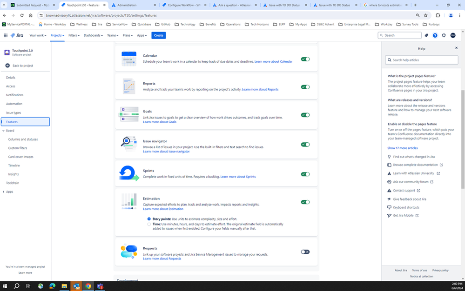Image resolution: width=465 pixels, height=291 pixels.
Task: Click the browser home icon
Action: pos(31,15)
